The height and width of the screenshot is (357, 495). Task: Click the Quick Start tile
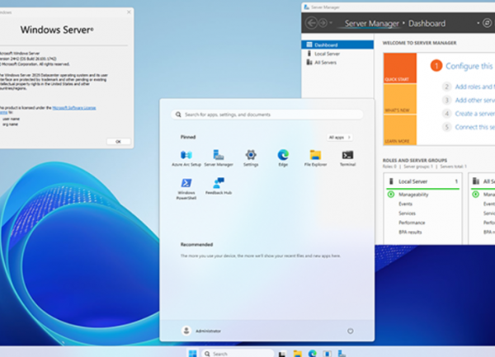[x=399, y=68]
